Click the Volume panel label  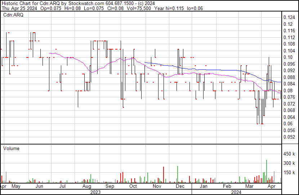coord(11,148)
